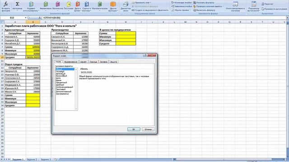This screenshot has width=289, height=162.
Task: Select the title cell 'Заработная плата работников'
Action: [41, 26]
